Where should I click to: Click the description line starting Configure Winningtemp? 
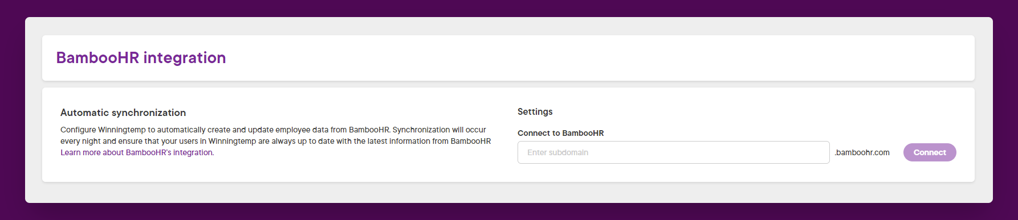coord(273,130)
